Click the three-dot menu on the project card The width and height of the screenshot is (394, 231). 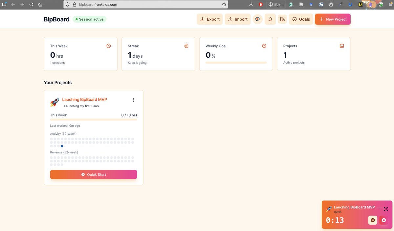[133, 100]
